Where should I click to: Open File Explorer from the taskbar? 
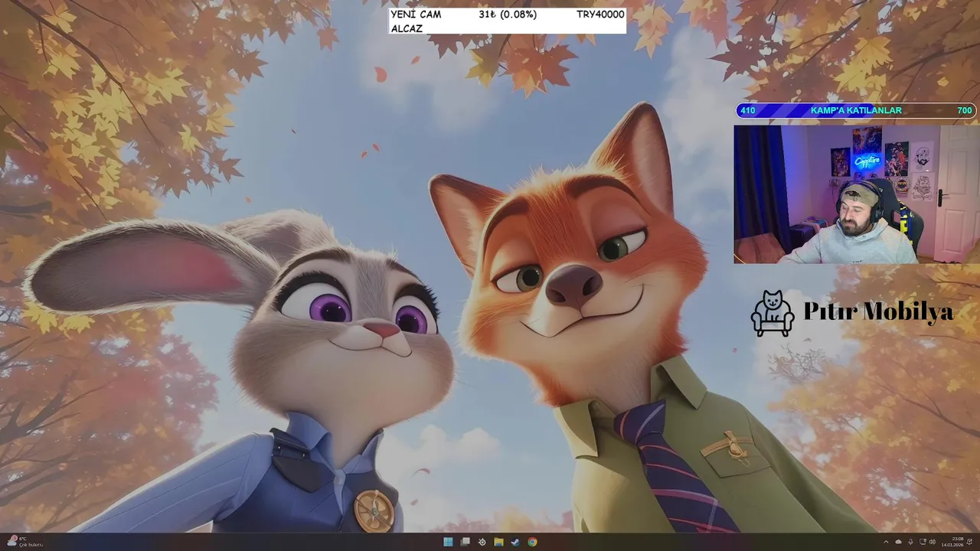click(x=498, y=542)
